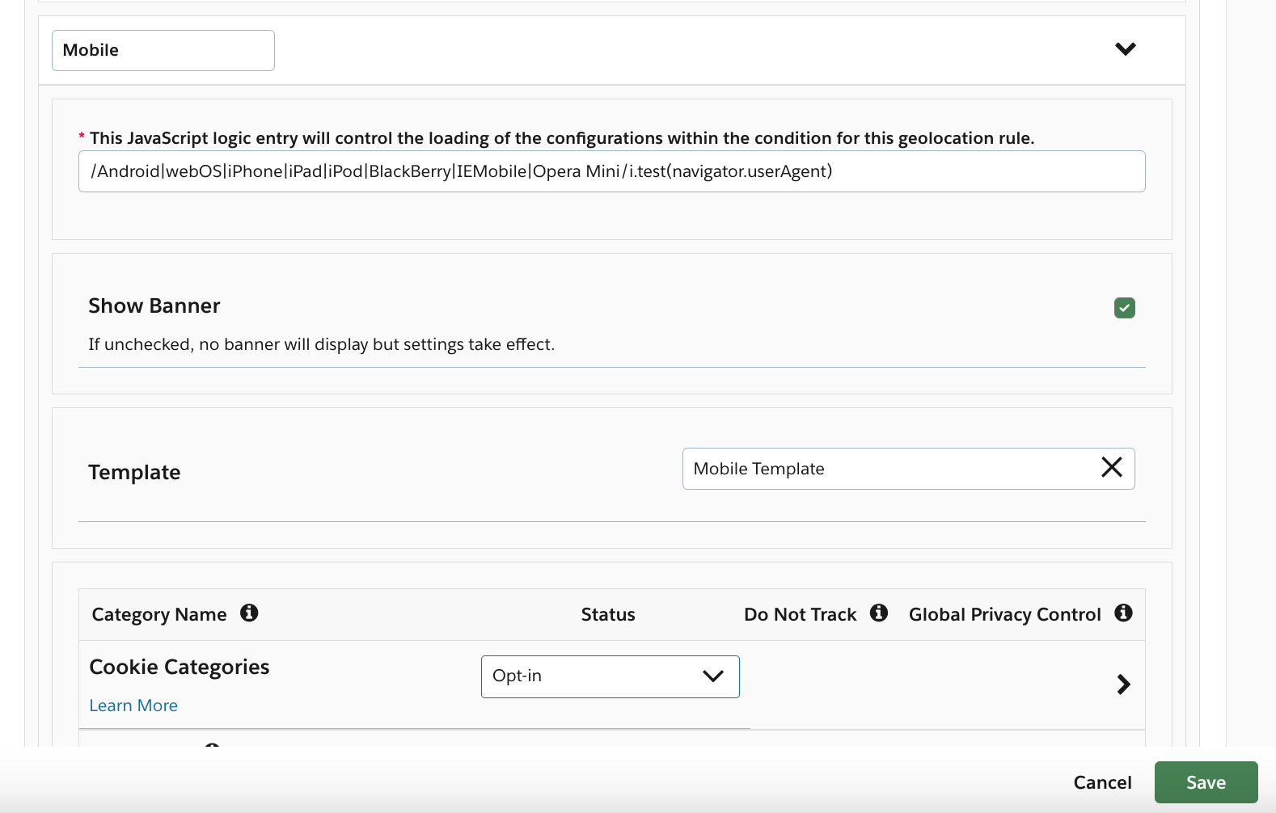Click the Status column header

tap(608, 615)
